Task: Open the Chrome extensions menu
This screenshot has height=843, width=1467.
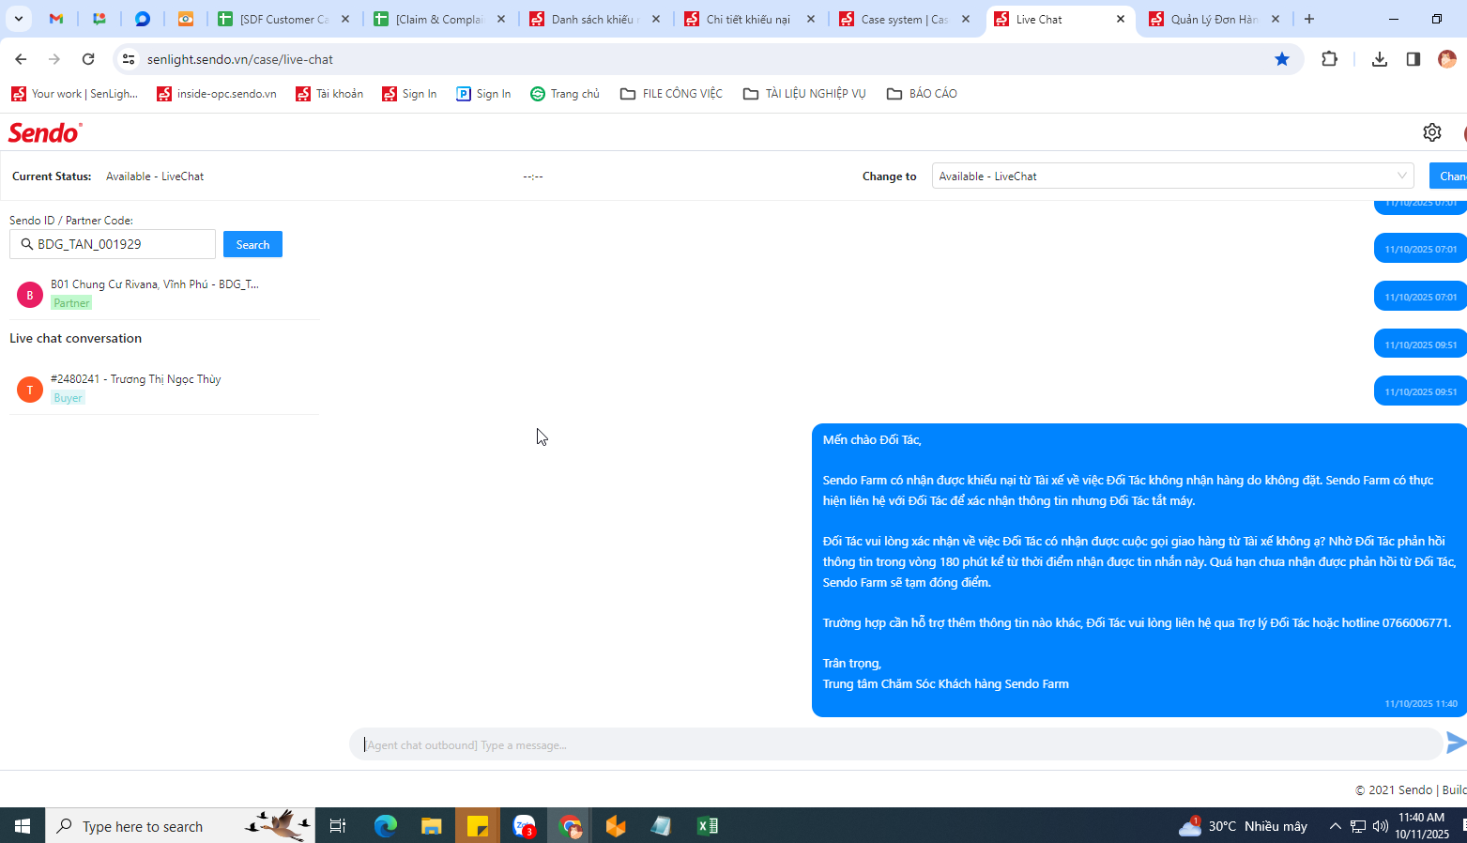Action: pos(1329,59)
